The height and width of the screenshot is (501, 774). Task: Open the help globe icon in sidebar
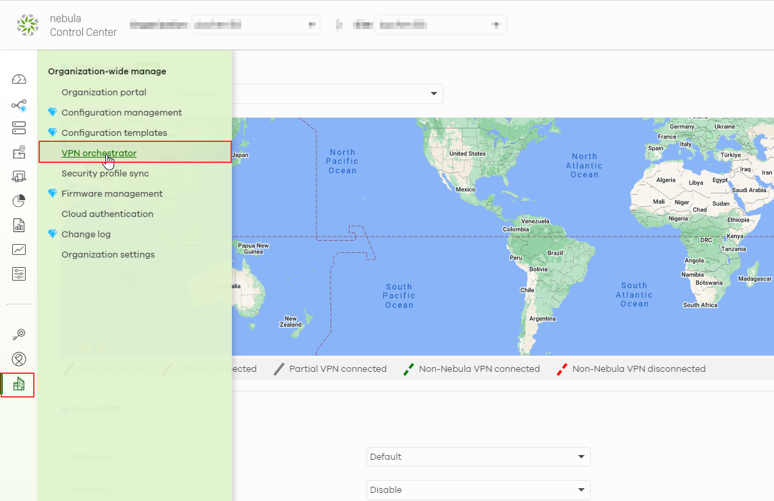coord(18,358)
